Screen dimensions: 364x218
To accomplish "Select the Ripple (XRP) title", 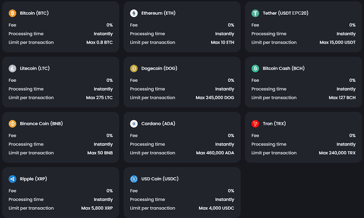I will (33, 179).
